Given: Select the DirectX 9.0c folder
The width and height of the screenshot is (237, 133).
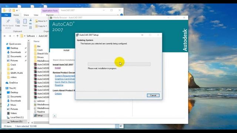Looking at the screenshot, I should click(43, 54).
